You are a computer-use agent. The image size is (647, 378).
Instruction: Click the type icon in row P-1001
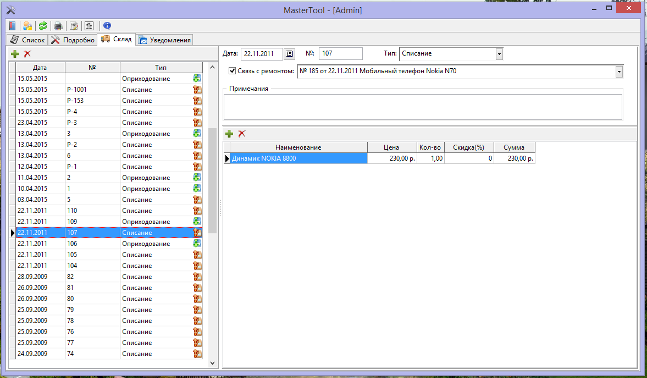click(x=197, y=89)
